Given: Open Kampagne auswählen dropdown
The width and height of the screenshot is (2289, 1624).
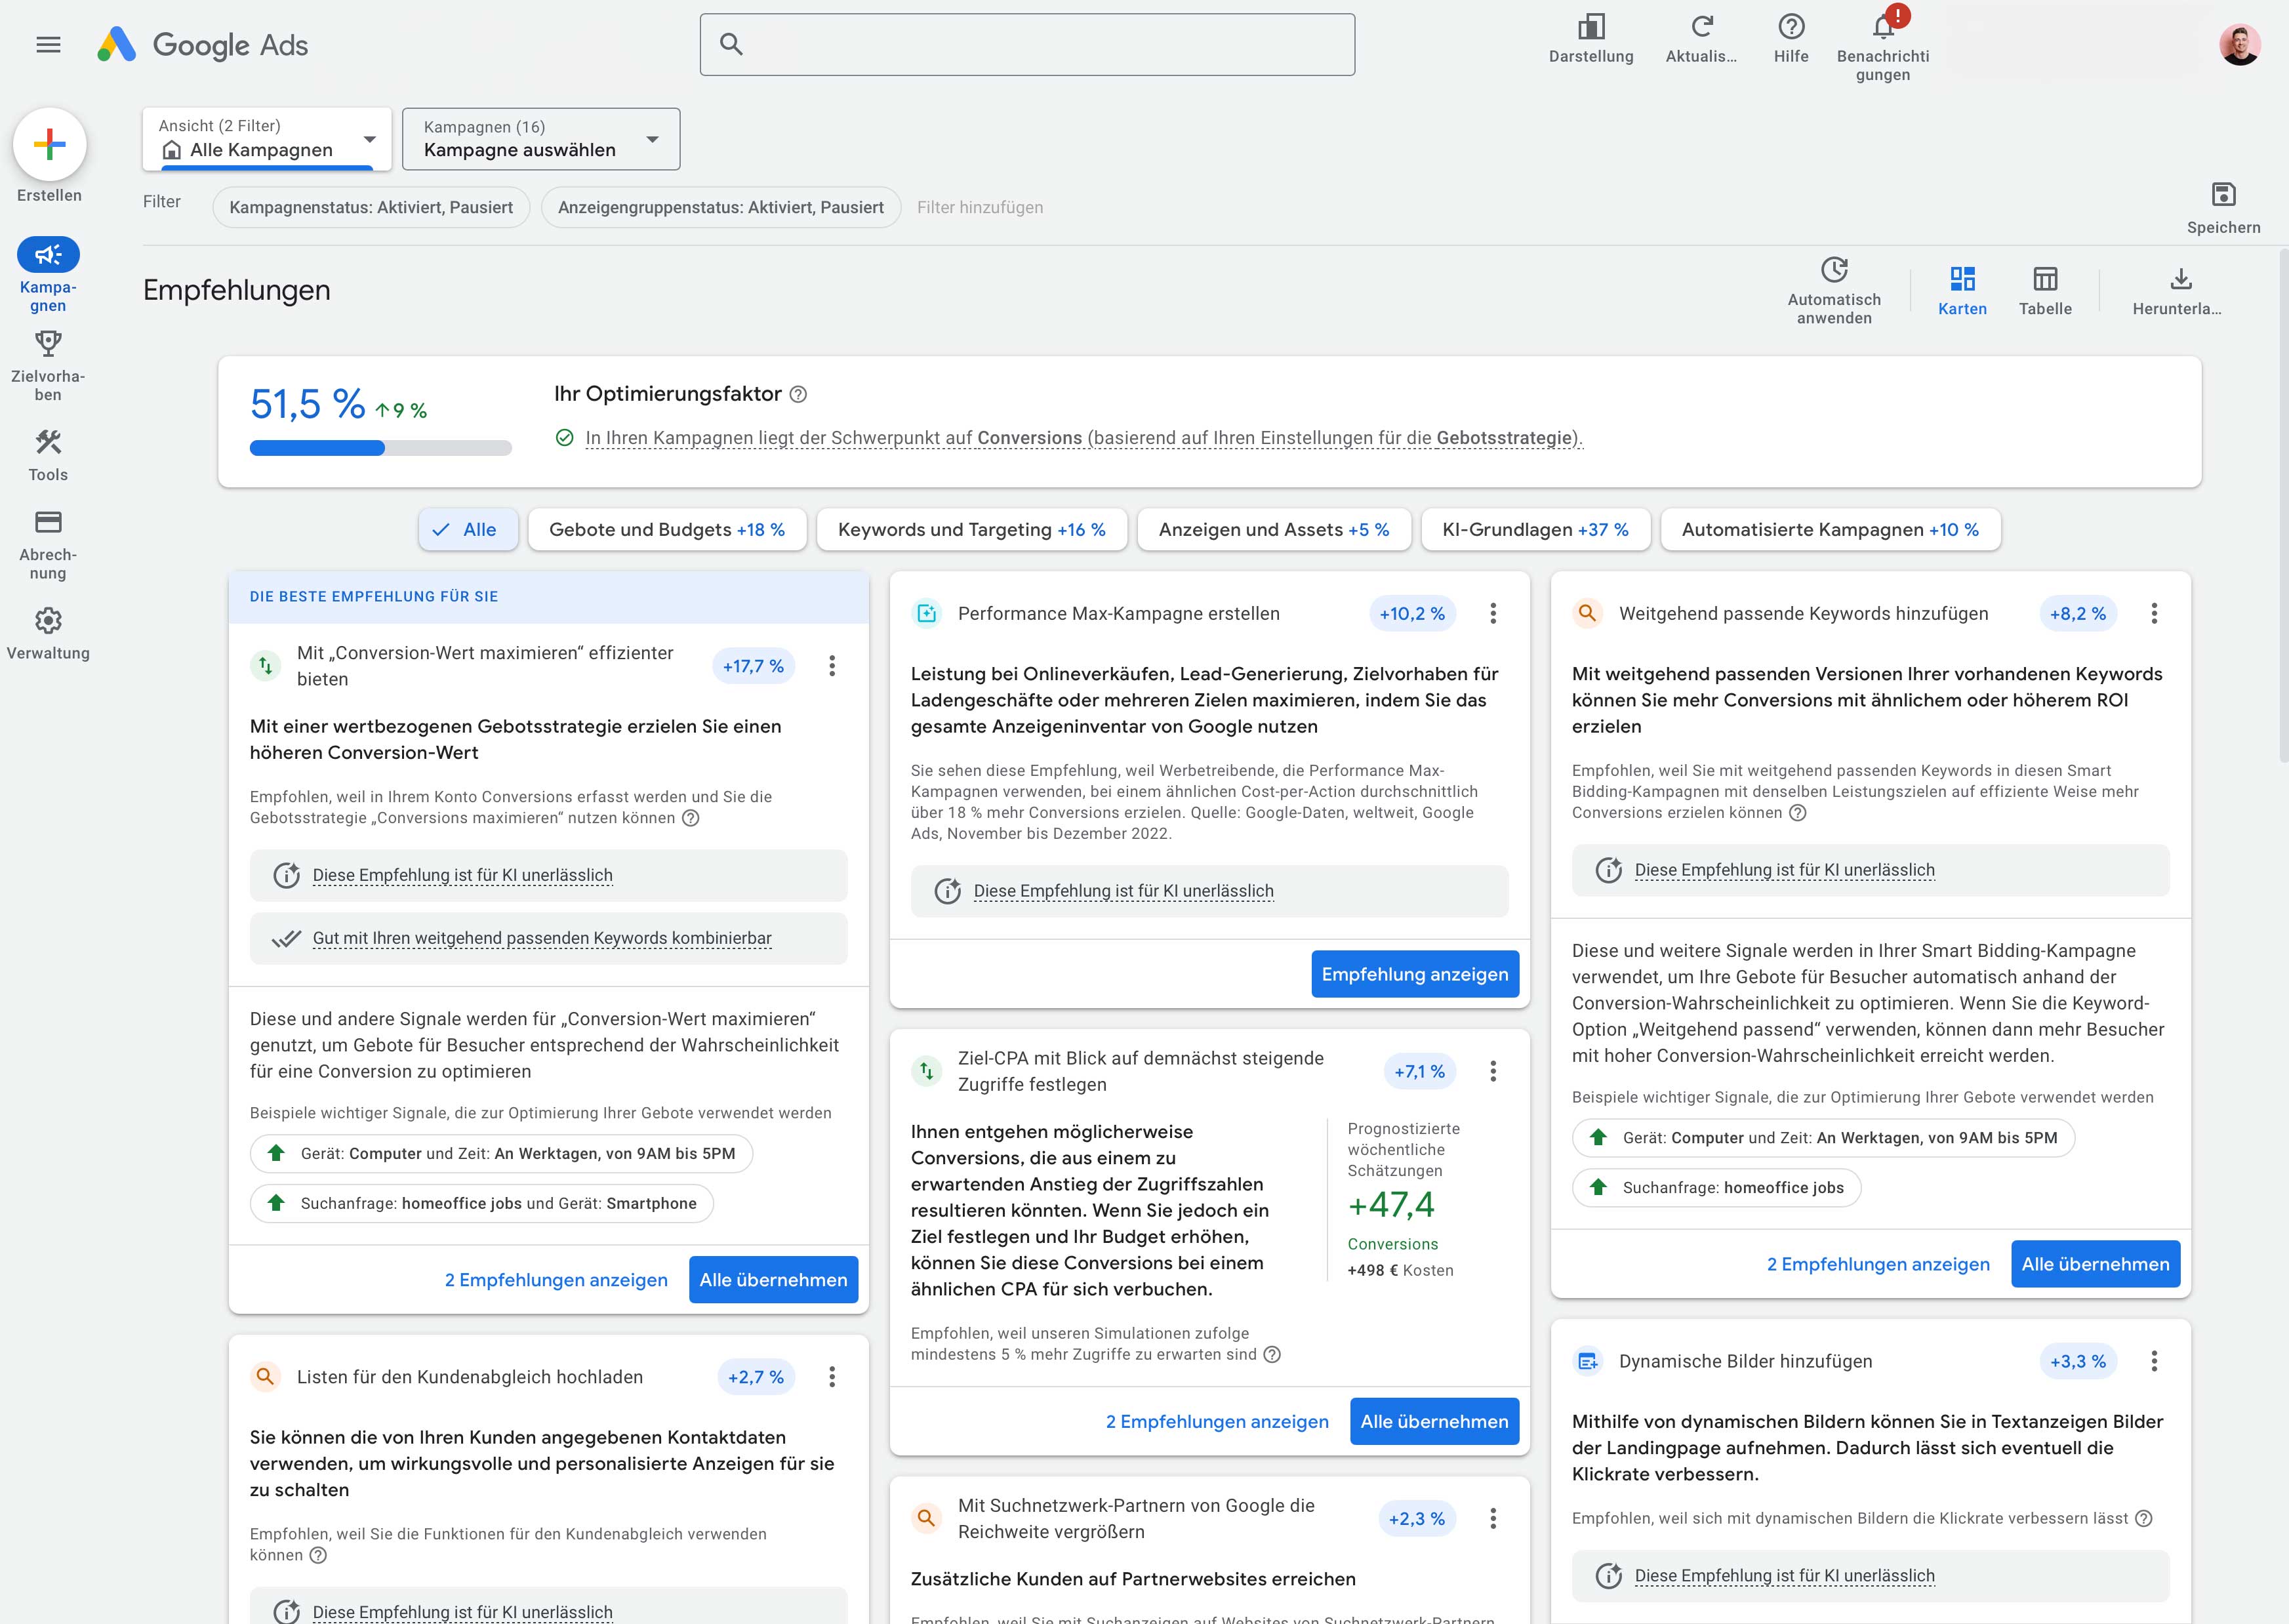Looking at the screenshot, I should (541, 139).
